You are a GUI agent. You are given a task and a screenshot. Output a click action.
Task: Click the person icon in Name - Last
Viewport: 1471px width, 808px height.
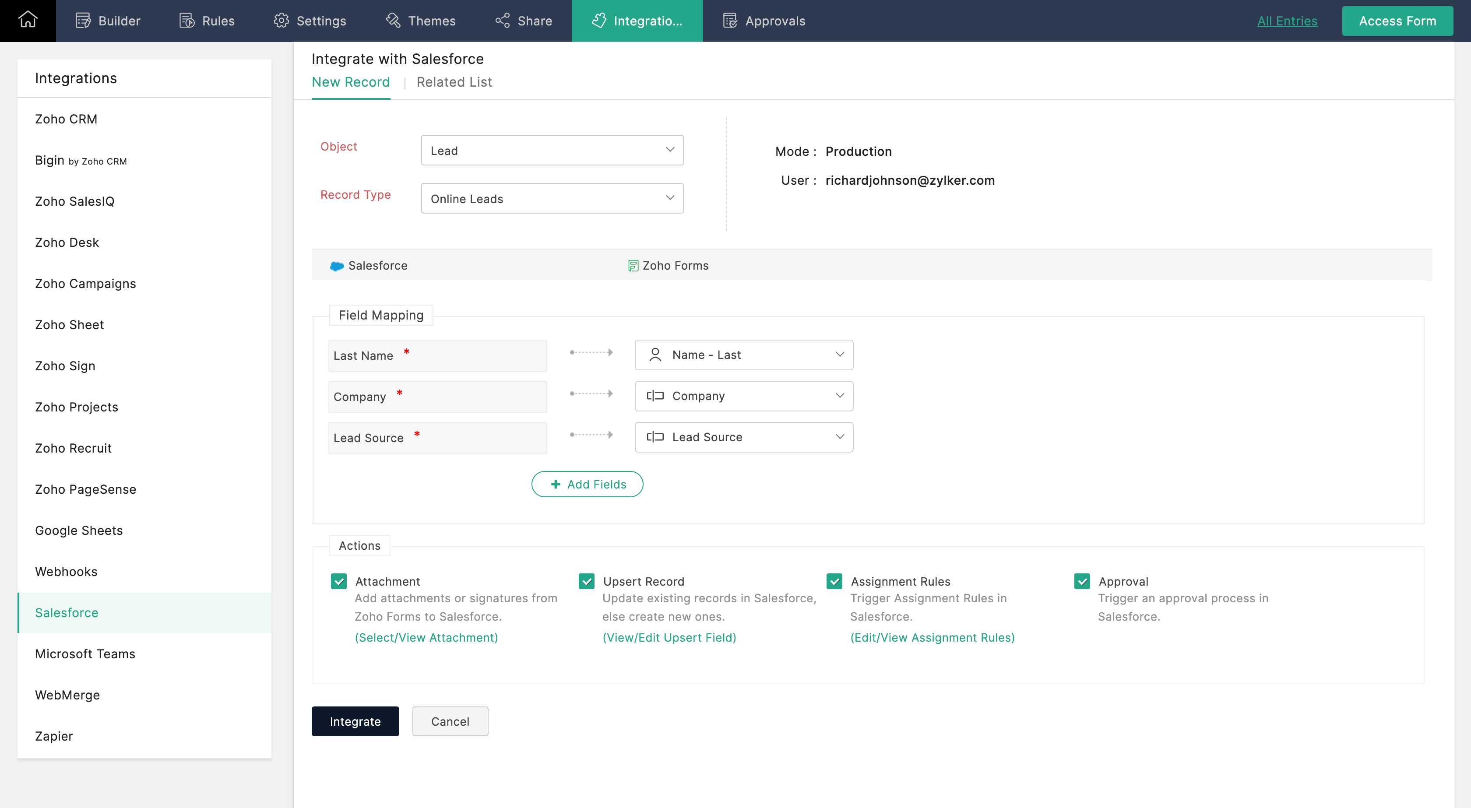[x=655, y=355]
